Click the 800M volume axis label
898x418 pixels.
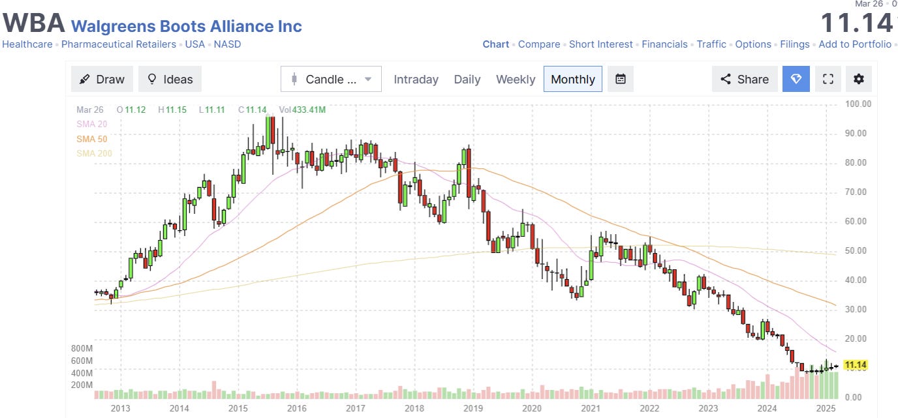[x=82, y=348]
